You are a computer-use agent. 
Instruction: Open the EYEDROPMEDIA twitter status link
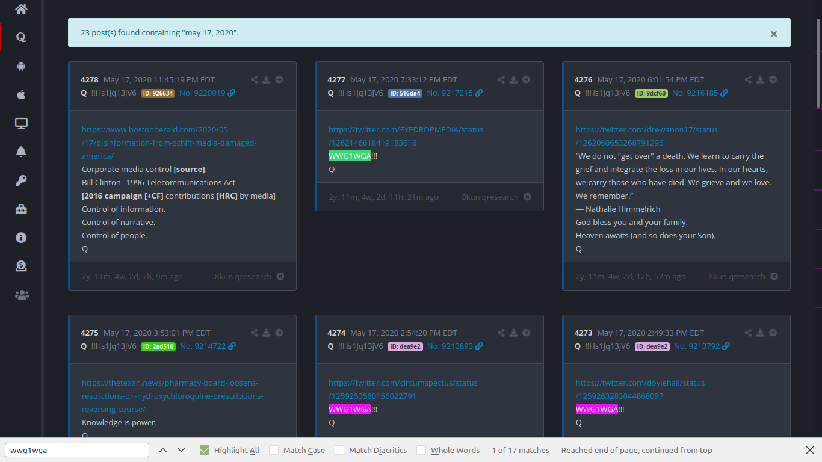click(406, 136)
